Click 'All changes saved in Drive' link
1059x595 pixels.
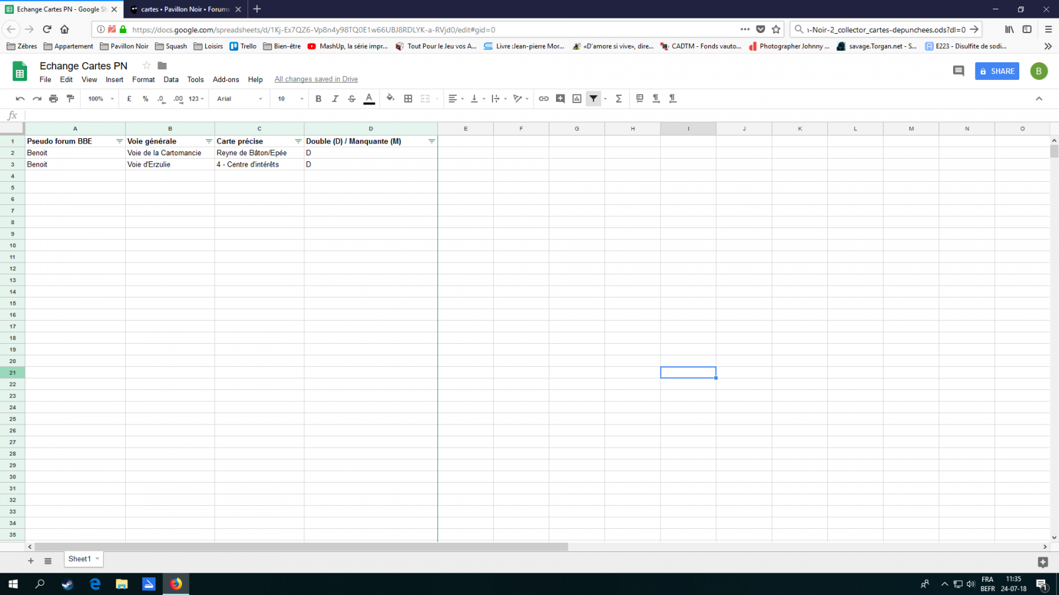point(316,79)
